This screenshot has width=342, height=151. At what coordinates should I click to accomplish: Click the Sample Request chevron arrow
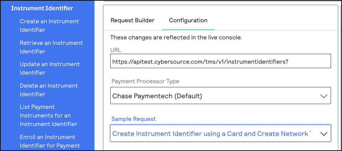tap(323, 134)
